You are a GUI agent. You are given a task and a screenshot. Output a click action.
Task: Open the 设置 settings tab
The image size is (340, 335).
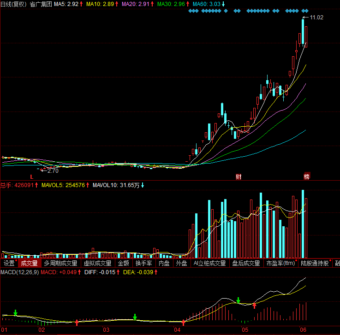(9, 263)
